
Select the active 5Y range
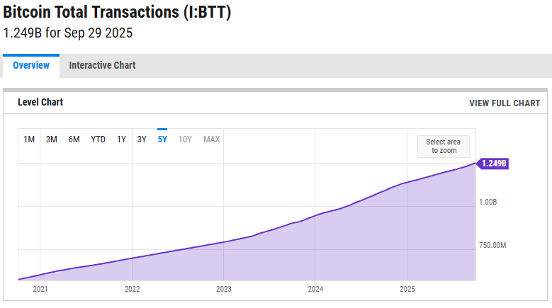point(162,139)
